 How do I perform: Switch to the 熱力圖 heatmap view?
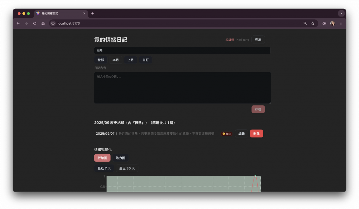[x=121, y=158]
